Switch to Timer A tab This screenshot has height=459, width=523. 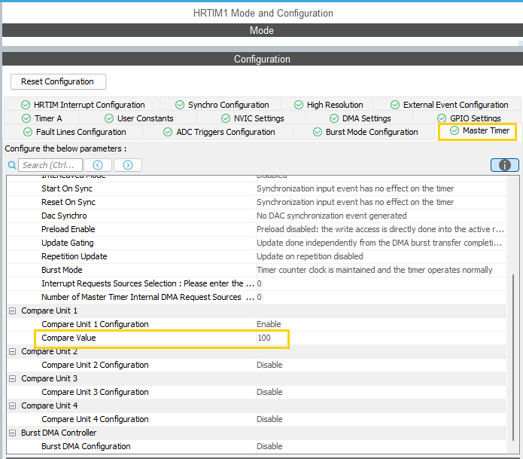click(41, 118)
